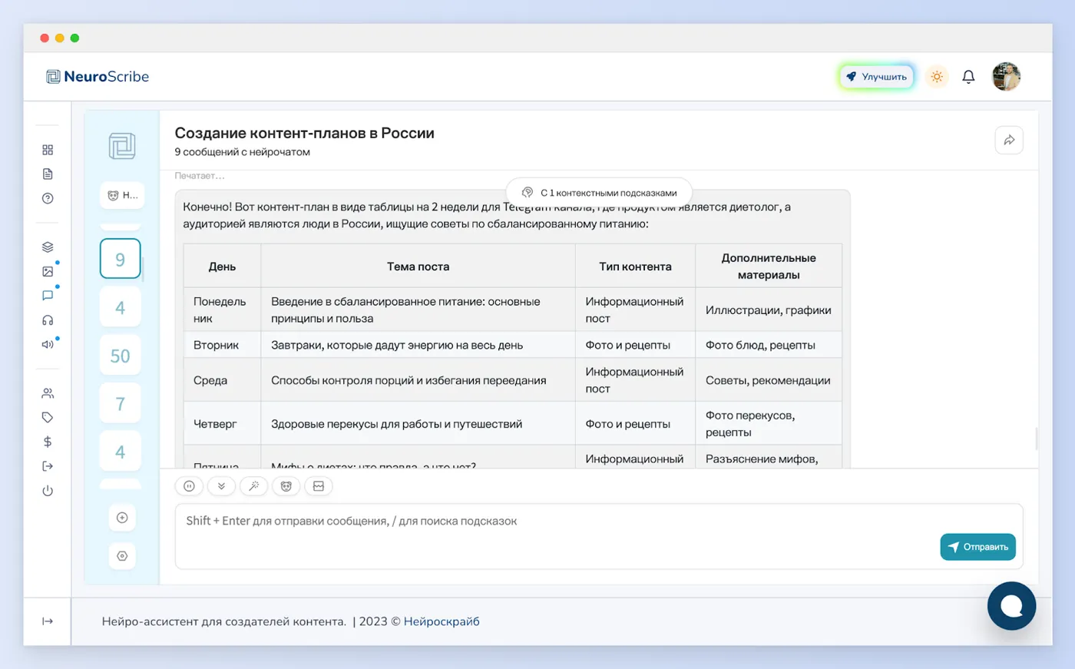Focus the message input field
The height and width of the screenshot is (669, 1075).
[599, 536]
